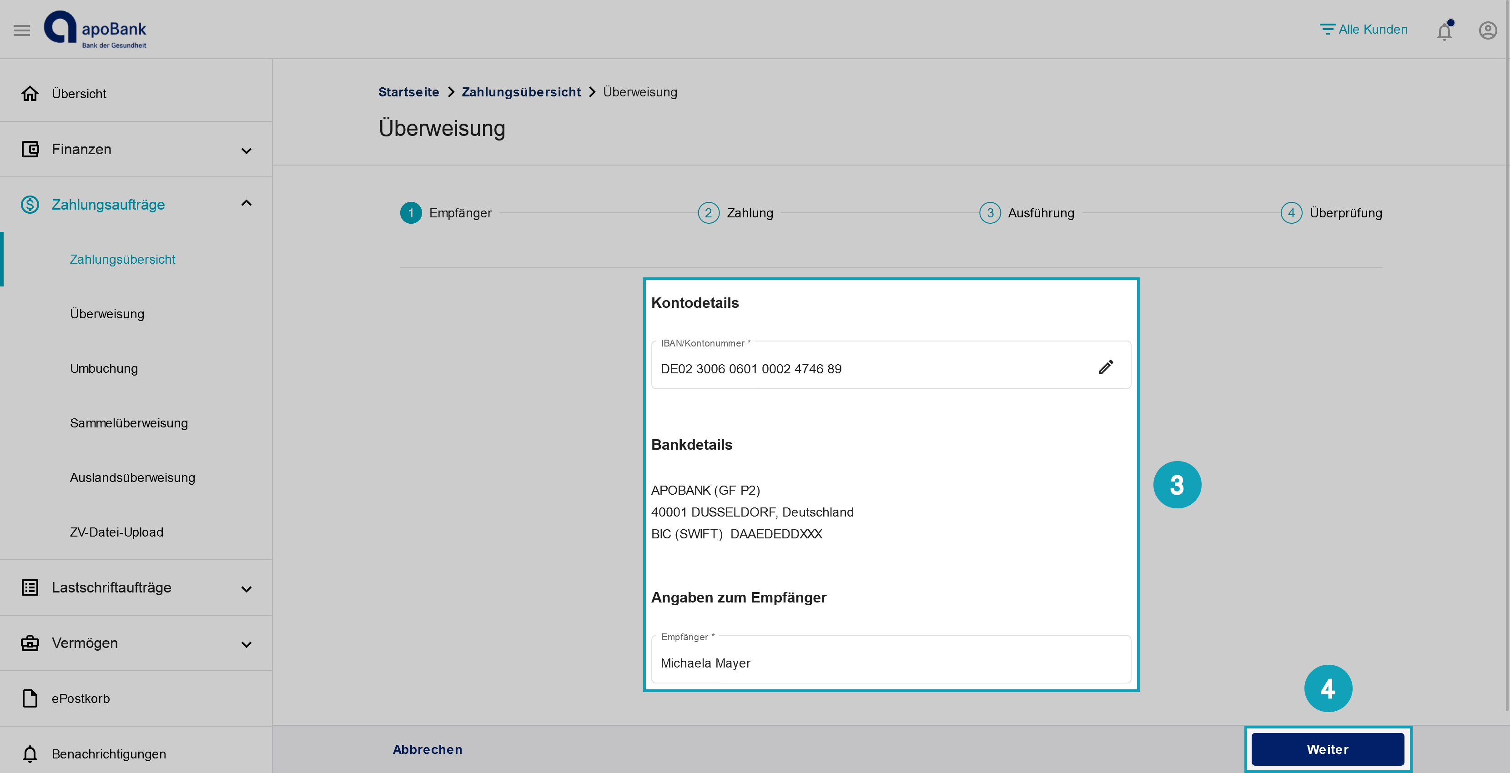
Task: Expand the Finanzen section chevron
Action: [x=246, y=151]
